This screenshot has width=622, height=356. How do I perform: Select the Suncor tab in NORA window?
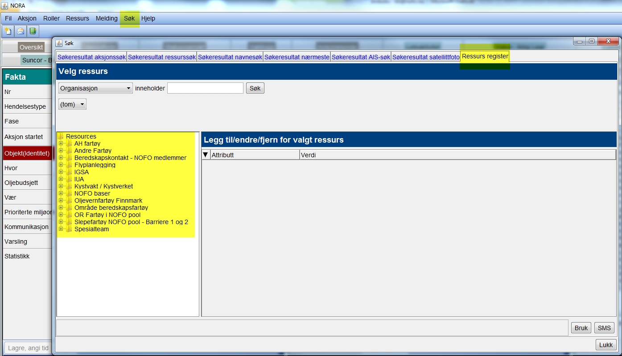click(x=37, y=60)
